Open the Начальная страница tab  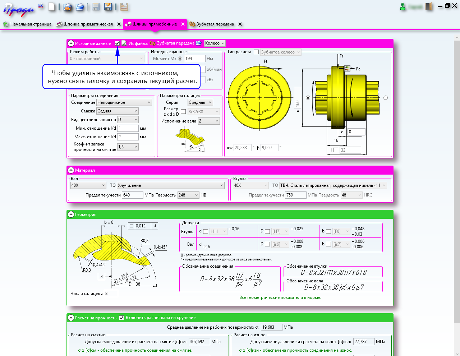(27, 24)
